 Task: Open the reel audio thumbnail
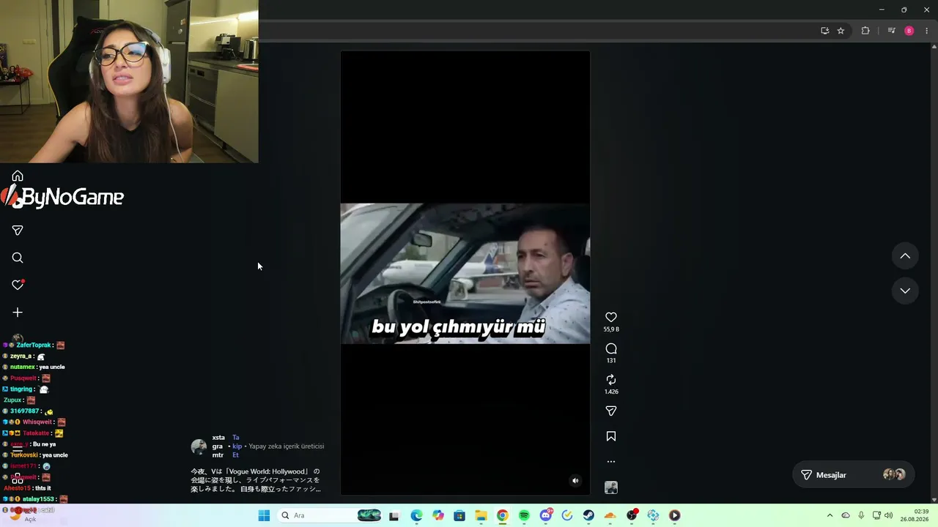coord(611,487)
